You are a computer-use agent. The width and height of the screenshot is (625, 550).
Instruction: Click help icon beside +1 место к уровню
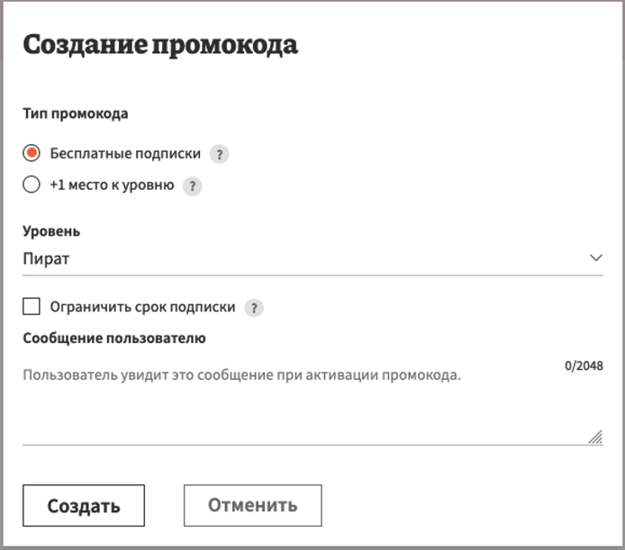coord(192,186)
